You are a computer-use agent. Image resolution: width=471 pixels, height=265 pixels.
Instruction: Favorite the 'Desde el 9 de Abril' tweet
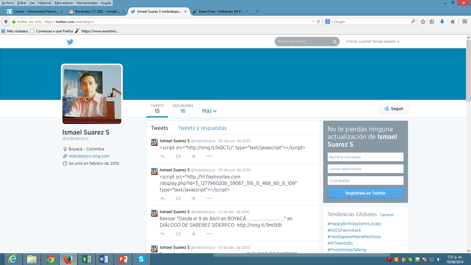(x=193, y=234)
